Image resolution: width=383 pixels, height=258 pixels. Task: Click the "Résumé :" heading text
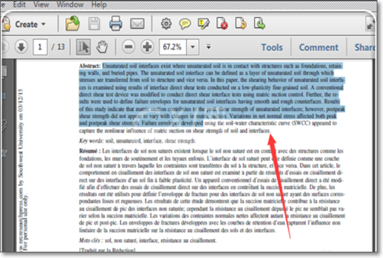(90, 151)
